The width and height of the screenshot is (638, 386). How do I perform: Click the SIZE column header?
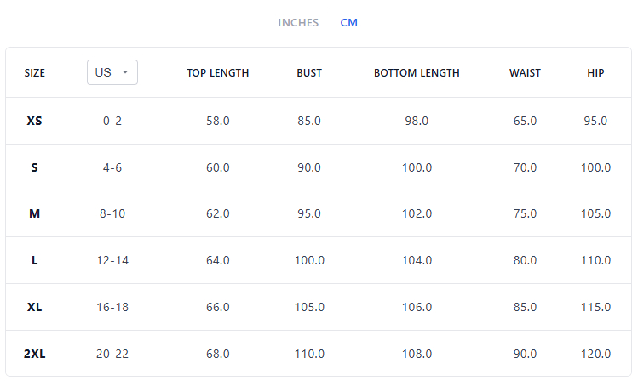[35, 73]
